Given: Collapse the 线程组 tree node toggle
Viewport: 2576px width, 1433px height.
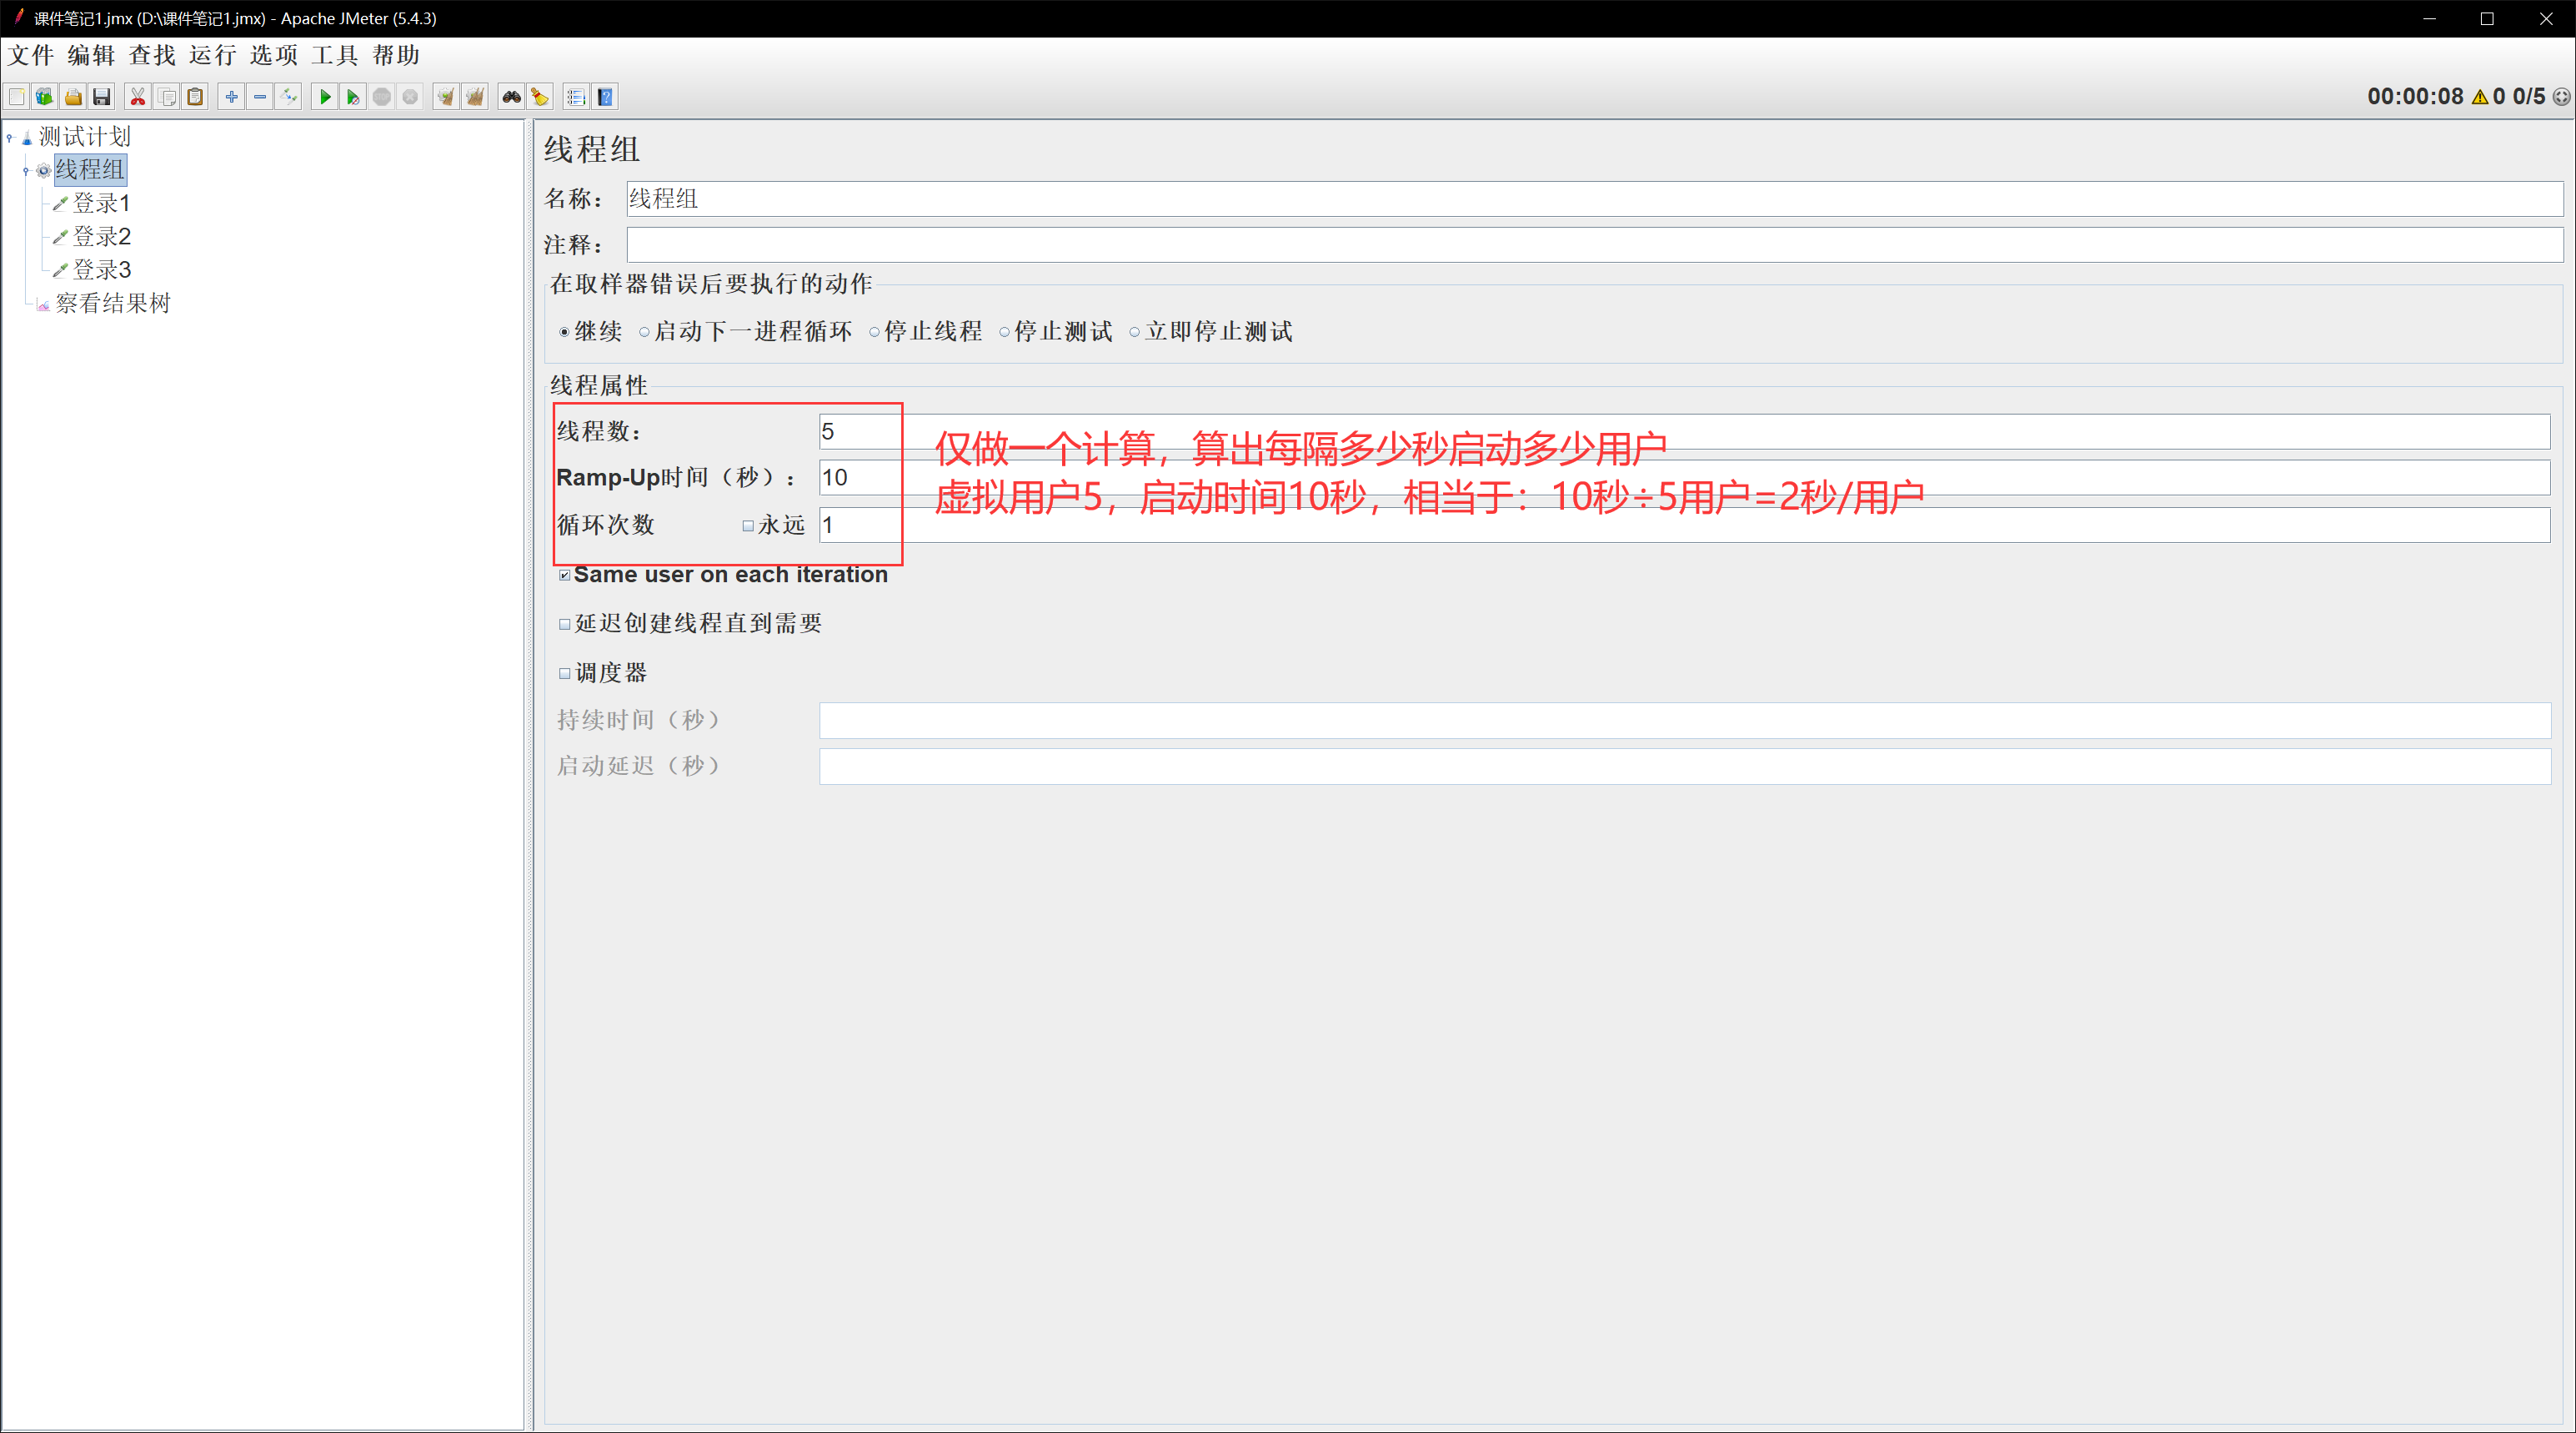Looking at the screenshot, I should 26,171.
